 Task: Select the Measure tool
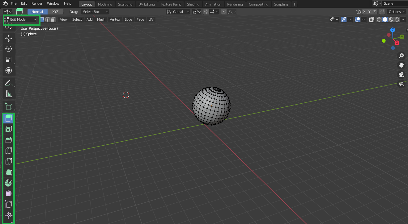click(x=9, y=93)
